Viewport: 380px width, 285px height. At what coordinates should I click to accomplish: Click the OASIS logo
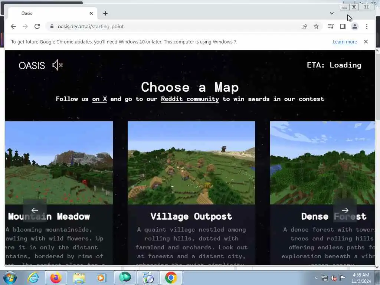(32, 65)
